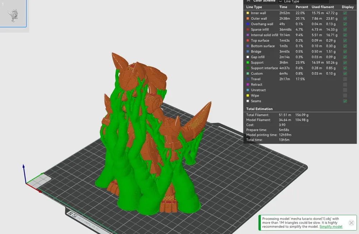The image size is (359, 234).
Task: Enable Retract display checkbox
Action: (x=345, y=85)
